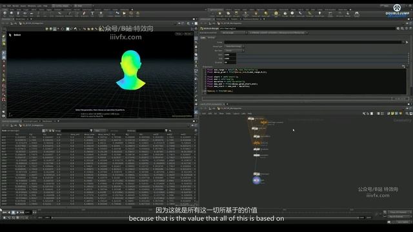413x232 pixels.
Task: Open File in main menu
Action: tap(4, 6)
